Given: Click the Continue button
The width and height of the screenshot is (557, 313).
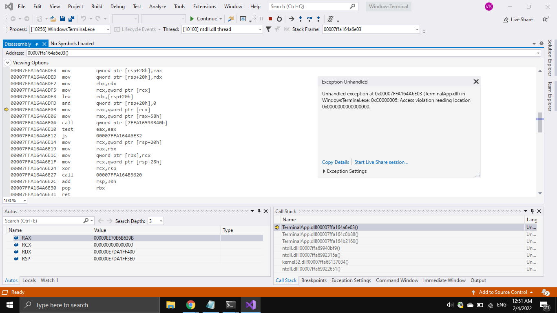Looking at the screenshot, I should pos(203,19).
